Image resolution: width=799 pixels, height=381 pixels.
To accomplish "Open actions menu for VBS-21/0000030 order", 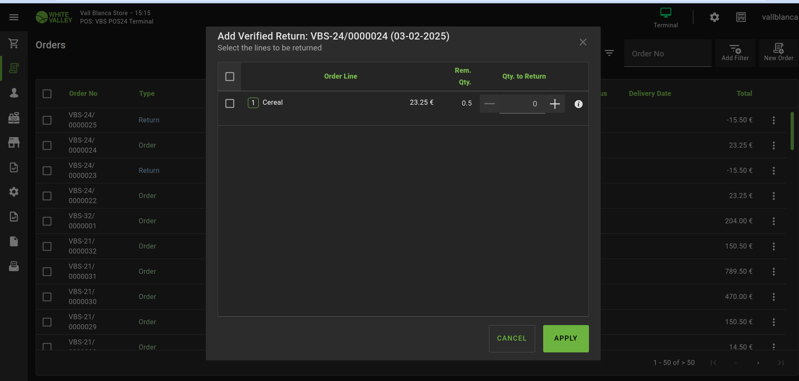I will 773,297.
